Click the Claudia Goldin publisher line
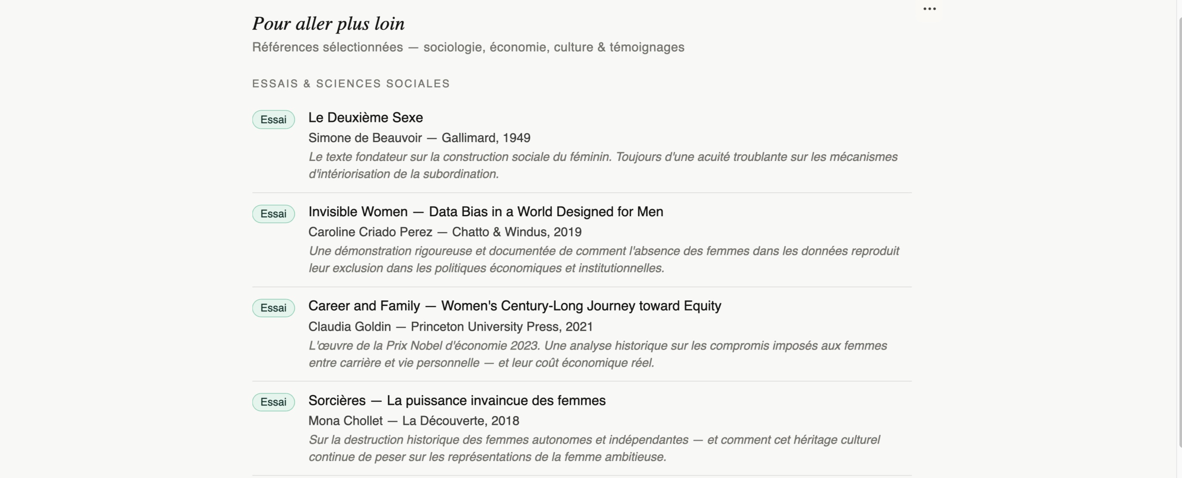 point(451,327)
